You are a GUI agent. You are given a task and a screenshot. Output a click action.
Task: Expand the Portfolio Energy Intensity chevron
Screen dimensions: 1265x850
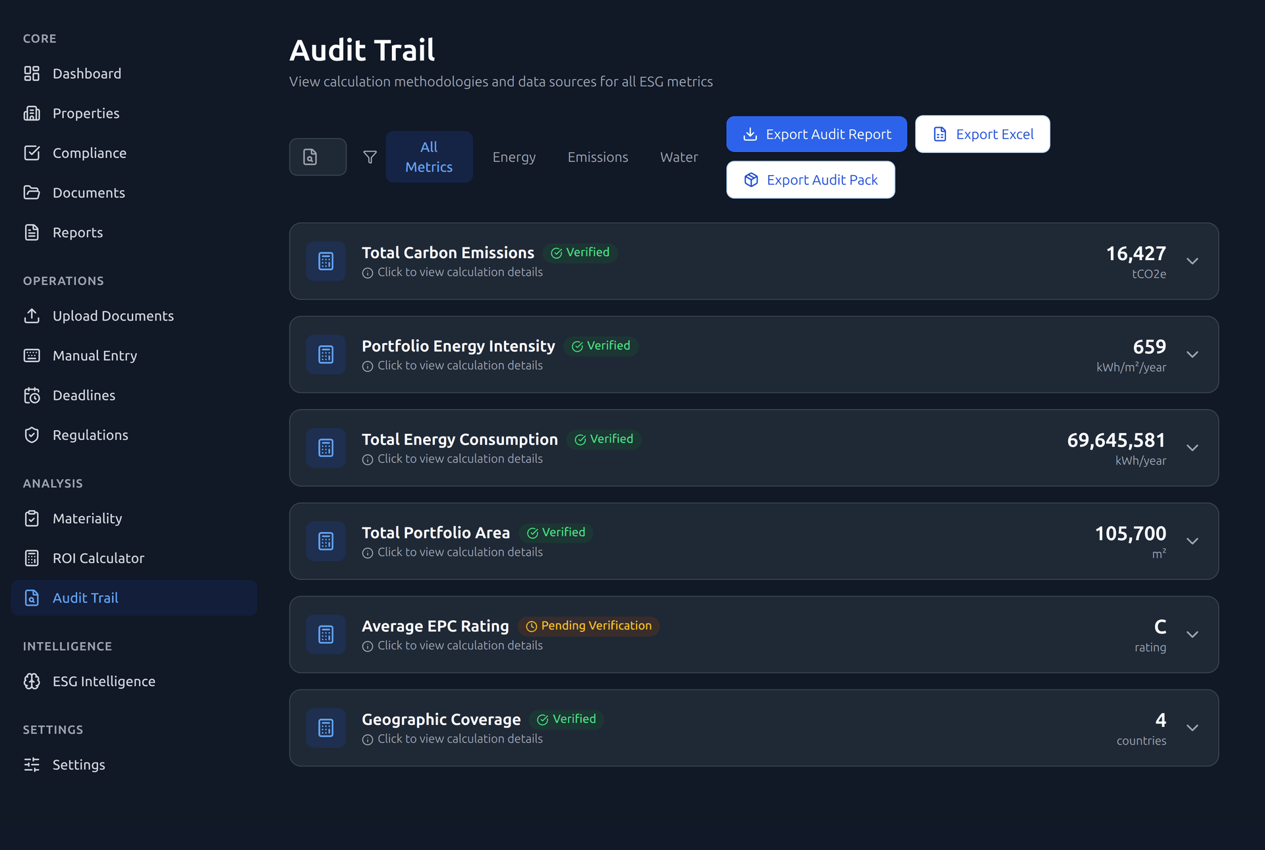pyautogui.click(x=1192, y=355)
